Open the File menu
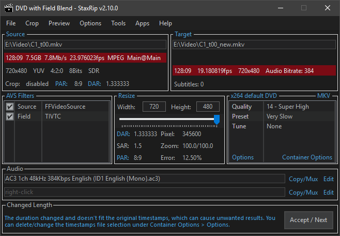 click(x=11, y=23)
